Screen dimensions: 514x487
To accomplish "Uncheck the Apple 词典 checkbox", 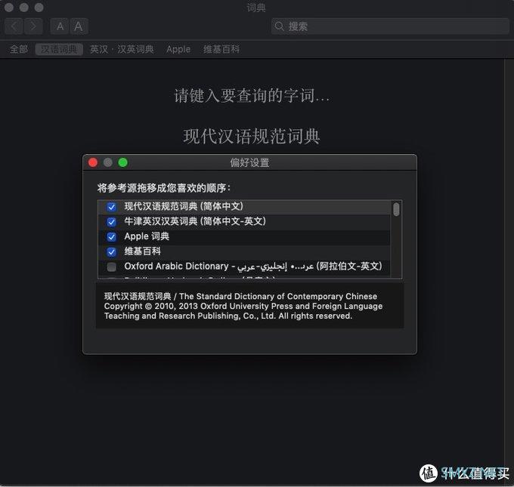I will [111, 237].
